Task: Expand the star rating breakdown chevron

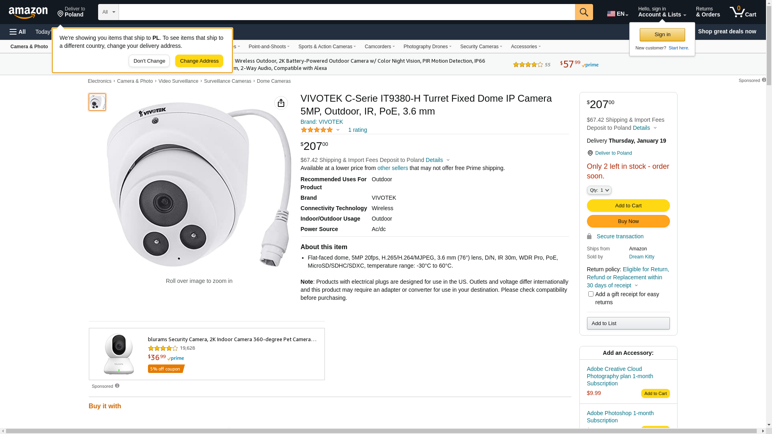Action: pos(338,130)
